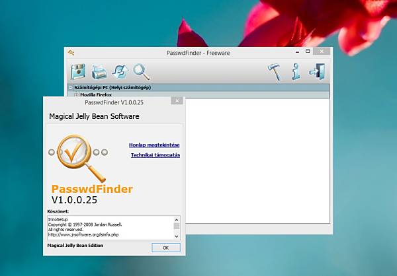The image size is (397, 276).
Task: Click the 'Copyright 1997-2008 Jordan Russell' line
Action: pyautogui.click(x=85, y=224)
